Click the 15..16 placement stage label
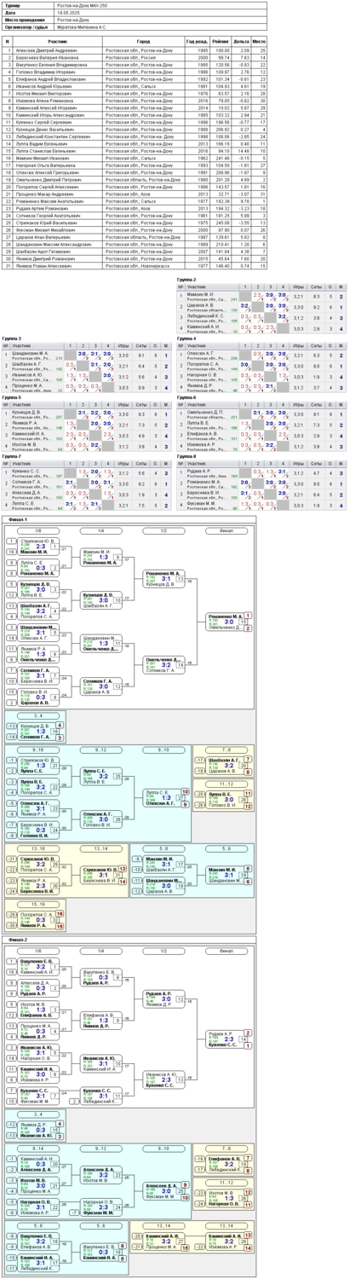 pyautogui.click(x=38, y=905)
